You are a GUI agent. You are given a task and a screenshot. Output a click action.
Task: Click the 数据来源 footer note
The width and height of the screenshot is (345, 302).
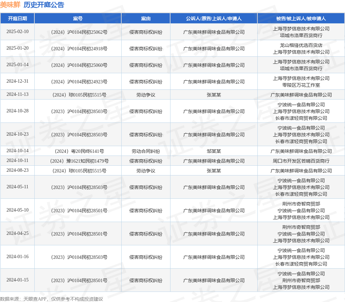(x=52, y=299)
